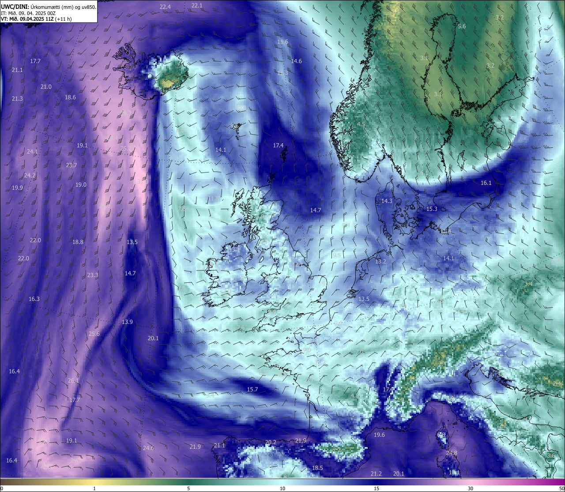This screenshot has height=492, width=565.
Task: Click the 4.5 value over Norway
Action: pyautogui.click(x=361, y=124)
